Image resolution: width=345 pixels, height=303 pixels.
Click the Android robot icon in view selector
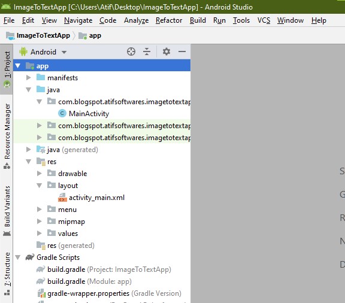tap(23, 51)
